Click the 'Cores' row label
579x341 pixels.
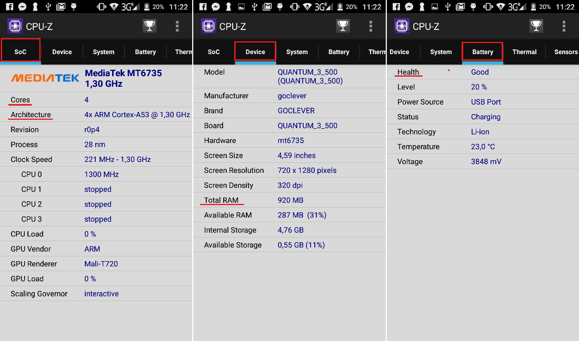point(21,99)
